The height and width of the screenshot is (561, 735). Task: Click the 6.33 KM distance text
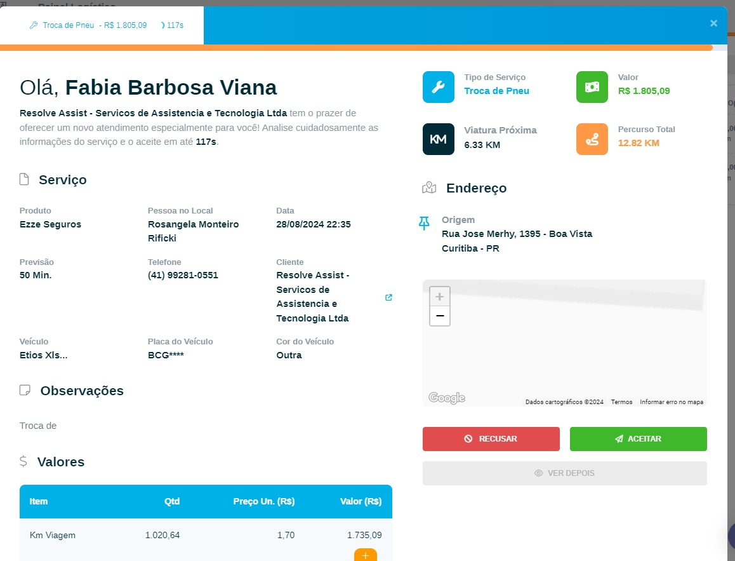click(x=482, y=145)
